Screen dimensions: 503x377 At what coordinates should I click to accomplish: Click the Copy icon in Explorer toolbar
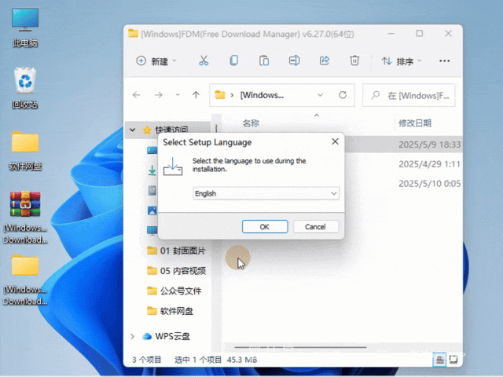coord(234,60)
